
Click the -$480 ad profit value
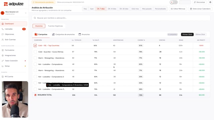coord(201,46)
